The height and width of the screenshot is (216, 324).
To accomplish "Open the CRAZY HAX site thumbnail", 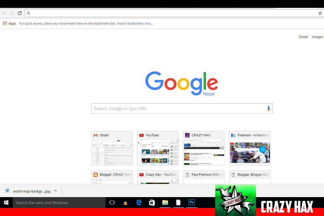I will coord(204,148).
